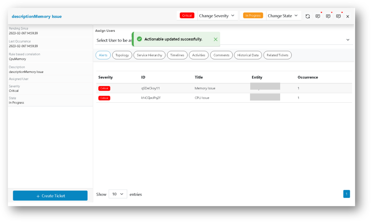Click the orange In Progress badge
371x222 pixels.
(x=253, y=15)
